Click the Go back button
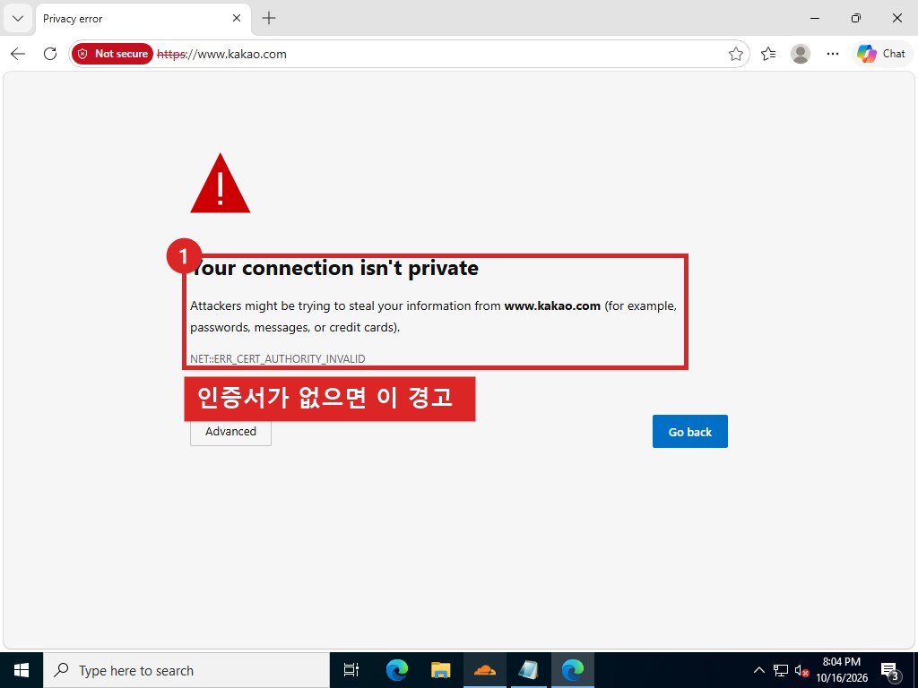The image size is (918, 688). click(x=689, y=432)
